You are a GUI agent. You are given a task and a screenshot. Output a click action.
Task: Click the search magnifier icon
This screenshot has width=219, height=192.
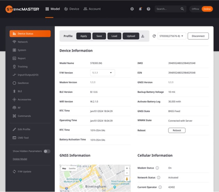pos(182,9)
